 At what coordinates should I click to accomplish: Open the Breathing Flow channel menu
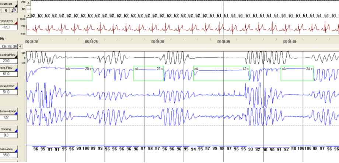9,55
